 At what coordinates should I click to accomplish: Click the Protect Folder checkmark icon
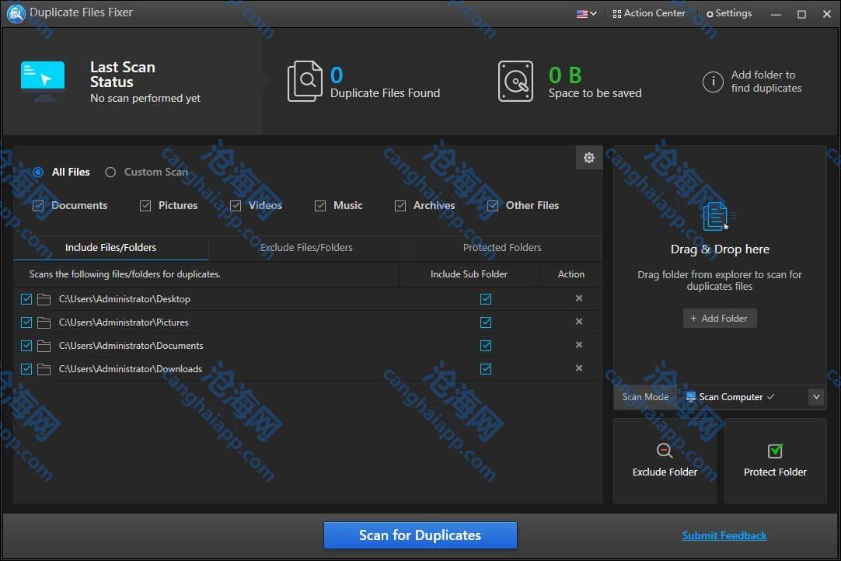[775, 451]
